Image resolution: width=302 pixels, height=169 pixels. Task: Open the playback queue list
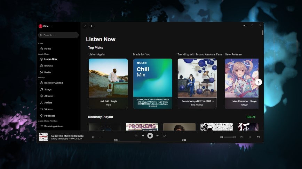pos(250,137)
